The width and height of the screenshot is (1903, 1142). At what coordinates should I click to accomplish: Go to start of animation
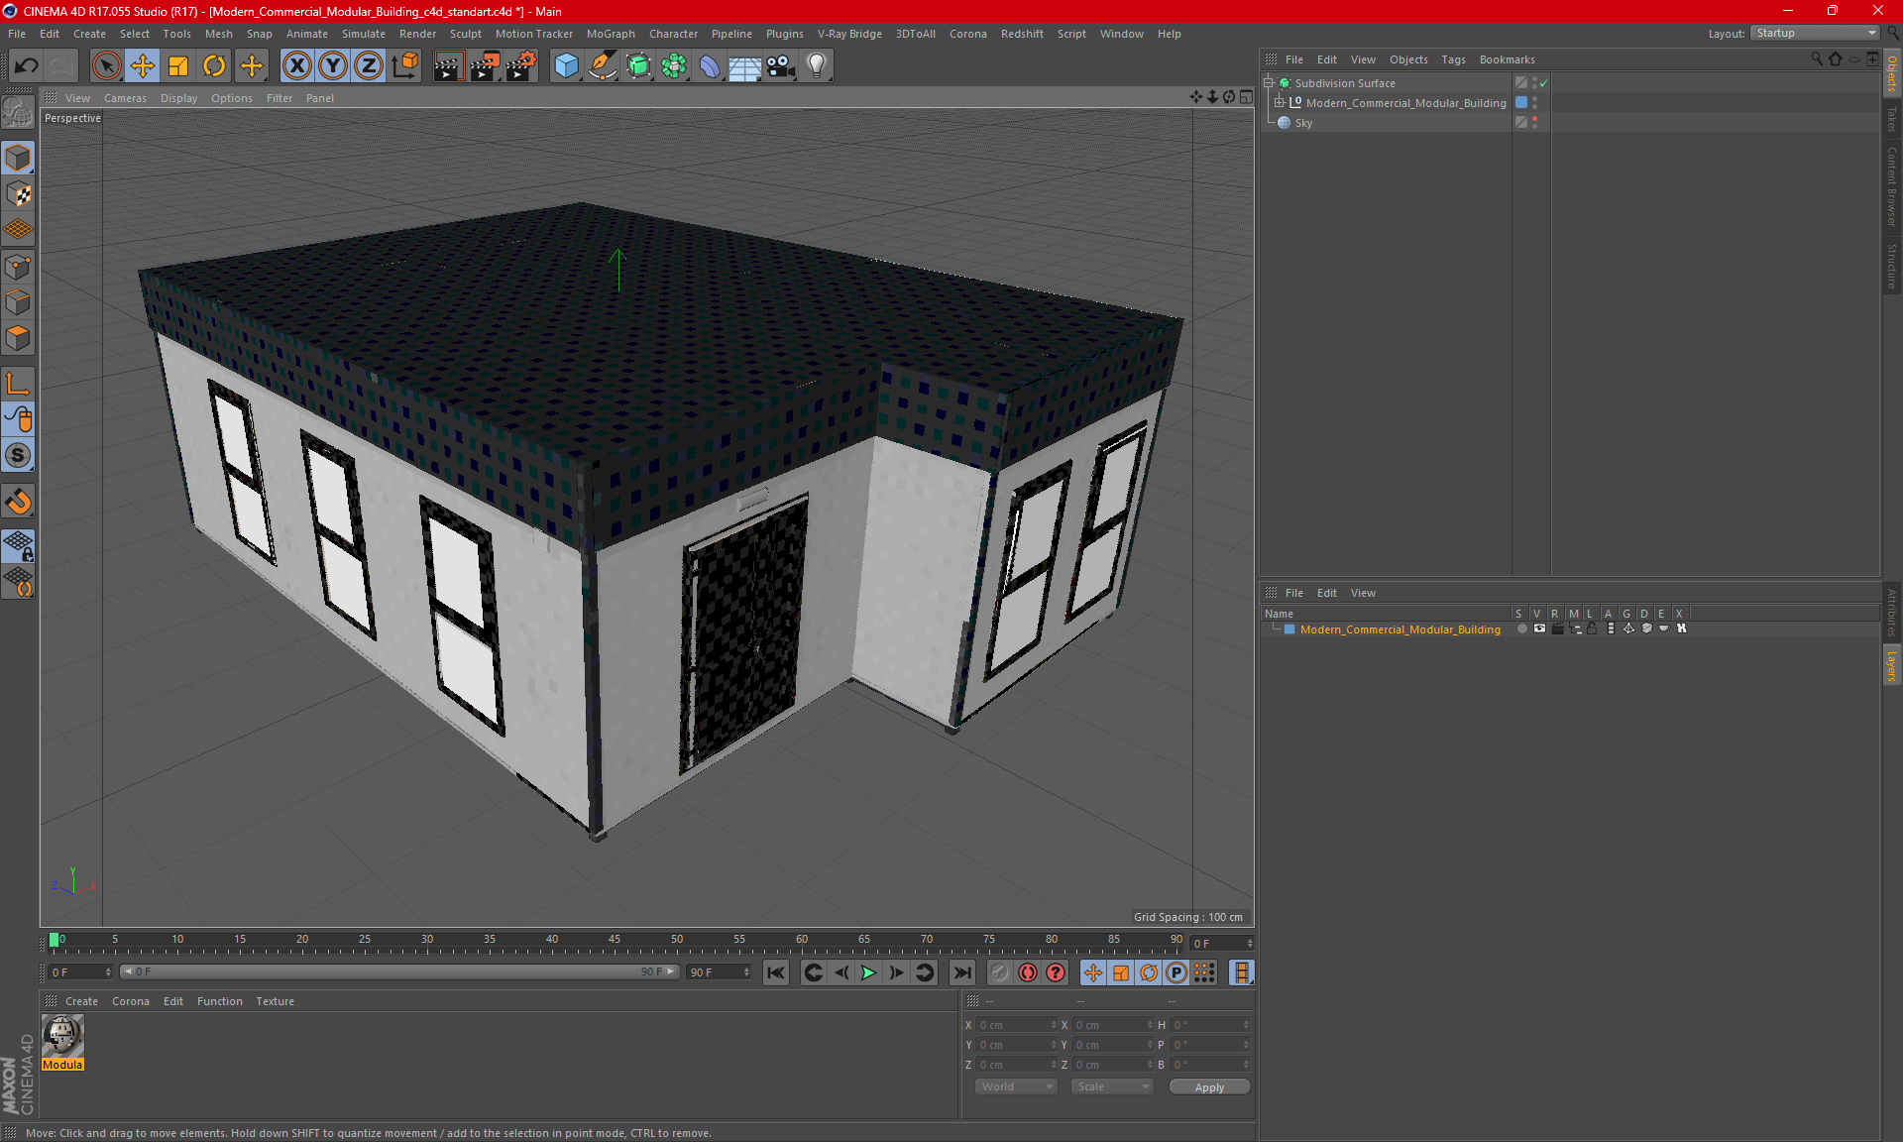point(776,972)
